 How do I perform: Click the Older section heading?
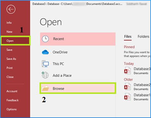pos(128,79)
